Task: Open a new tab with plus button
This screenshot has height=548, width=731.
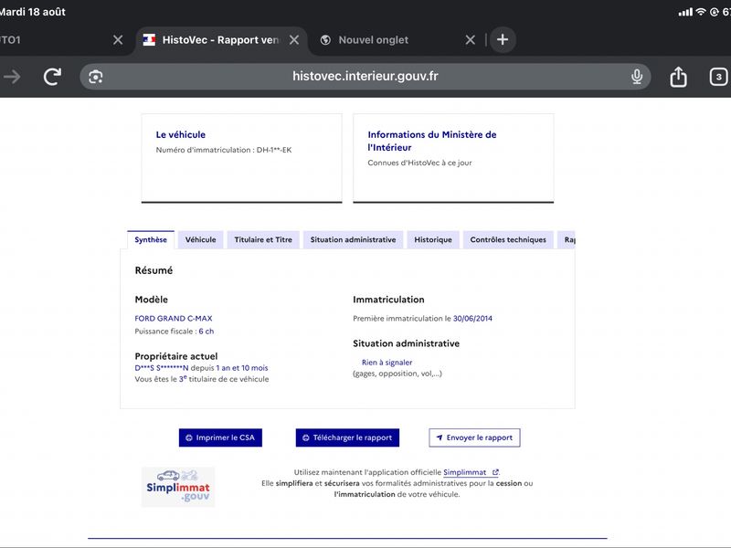Action: click(x=503, y=39)
